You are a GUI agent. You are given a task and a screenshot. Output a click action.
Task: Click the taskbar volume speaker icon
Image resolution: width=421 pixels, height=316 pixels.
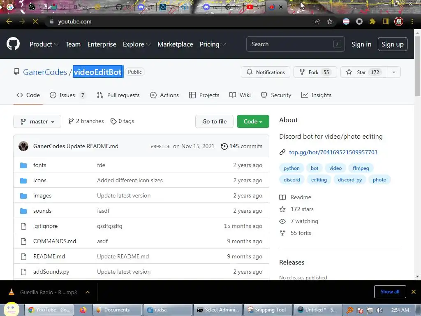pyautogui.click(x=379, y=310)
